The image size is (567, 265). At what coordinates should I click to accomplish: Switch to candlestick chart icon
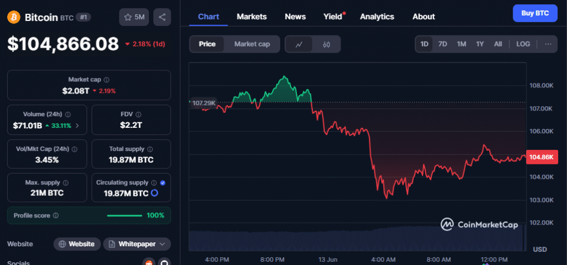pyautogui.click(x=327, y=44)
